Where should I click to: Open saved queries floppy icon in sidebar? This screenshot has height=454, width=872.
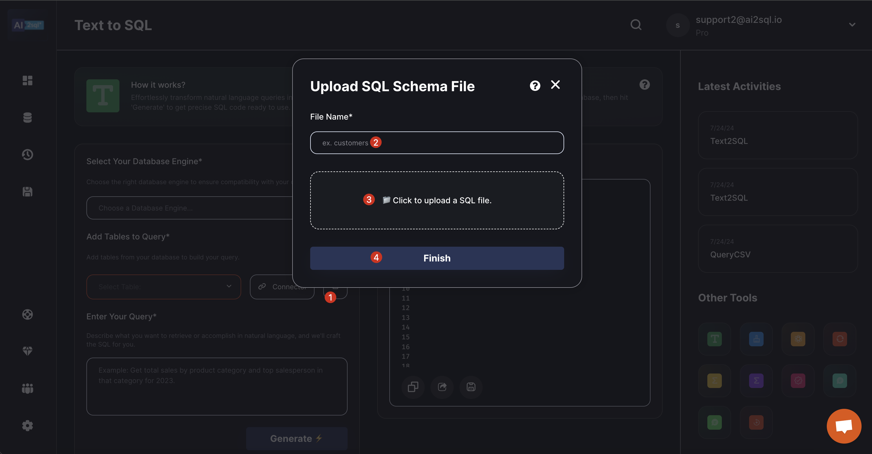pos(28,192)
